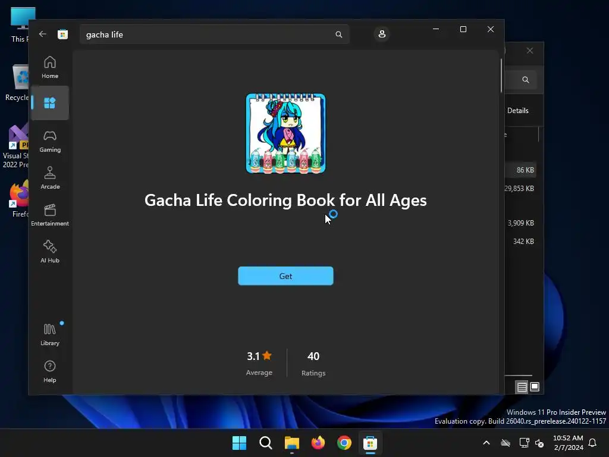
Task: Go back using the Store back arrow
Action: (43, 34)
